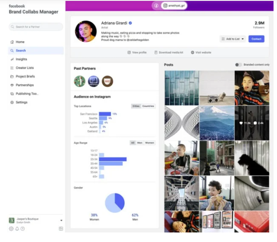Open Home menu item
This screenshot has width=277, height=242.
coord(36,42)
